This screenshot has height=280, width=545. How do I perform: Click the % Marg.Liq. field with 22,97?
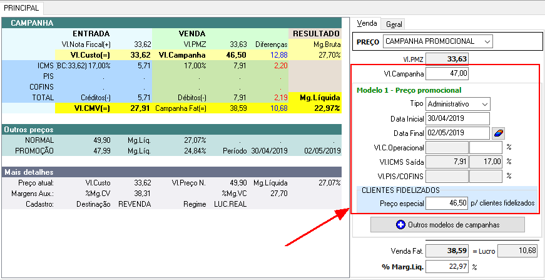447,267
